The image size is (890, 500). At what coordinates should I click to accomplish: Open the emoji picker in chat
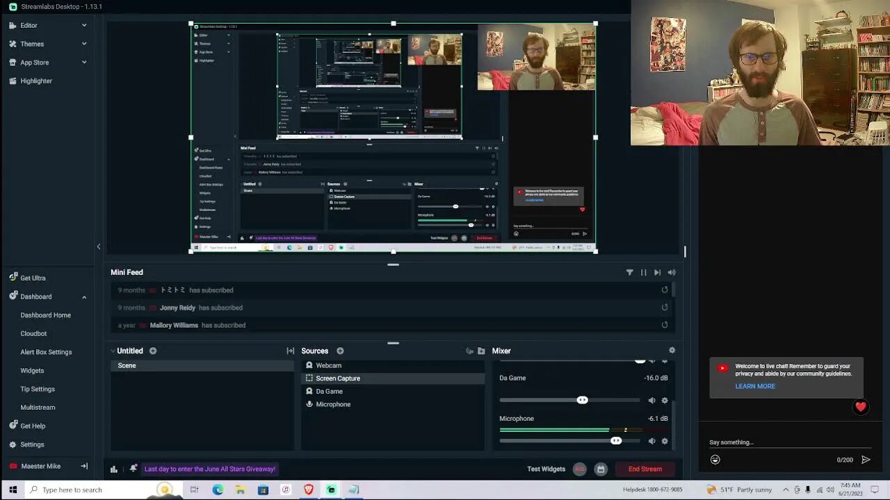(715, 460)
